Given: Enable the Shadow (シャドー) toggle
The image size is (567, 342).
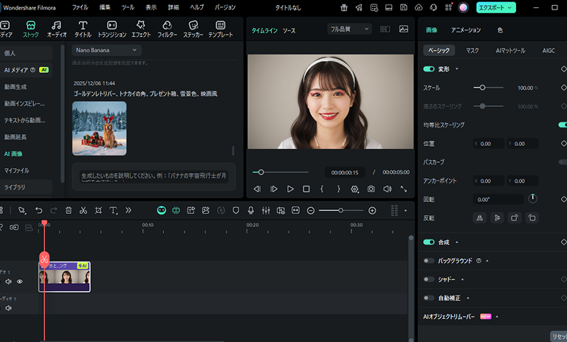Looking at the screenshot, I should [x=429, y=279].
